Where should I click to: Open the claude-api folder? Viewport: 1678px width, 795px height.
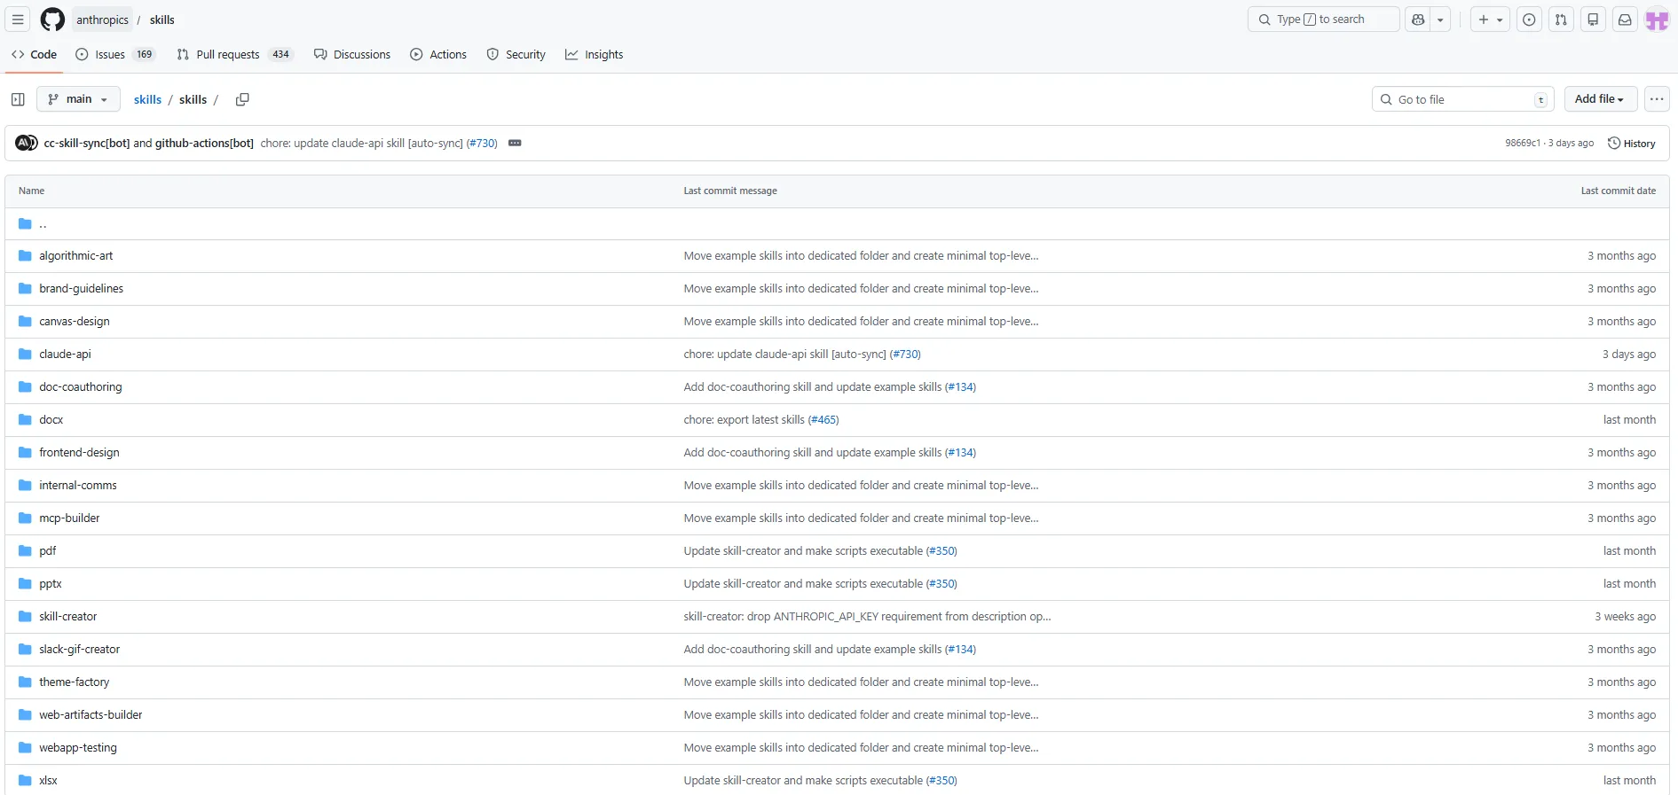[x=65, y=354]
